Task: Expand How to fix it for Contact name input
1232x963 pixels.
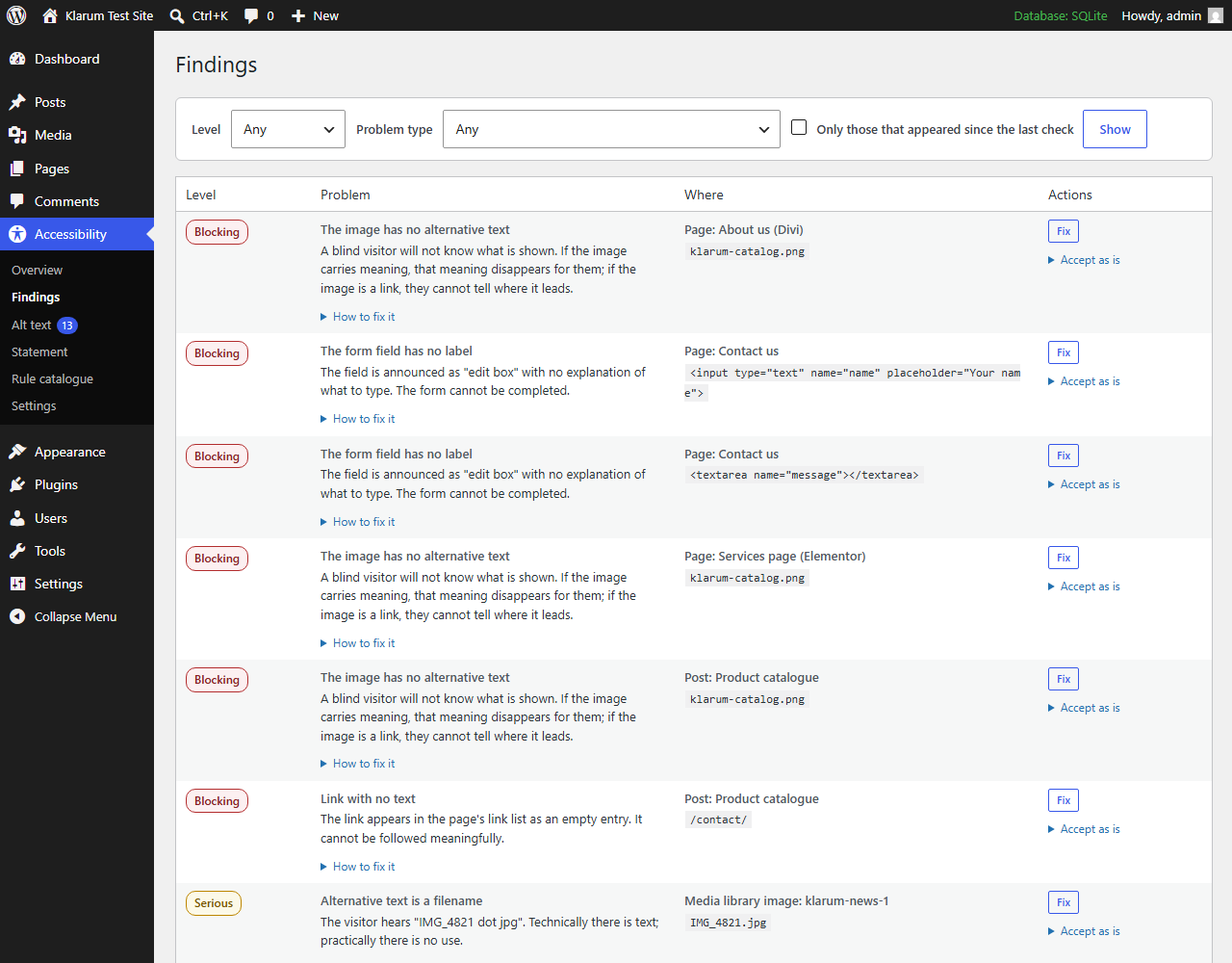Action: pos(358,419)
